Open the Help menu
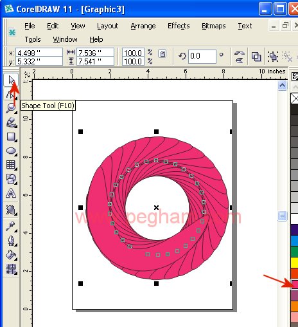The height and width of the screenshot is (327, 298). pos(96,40)
